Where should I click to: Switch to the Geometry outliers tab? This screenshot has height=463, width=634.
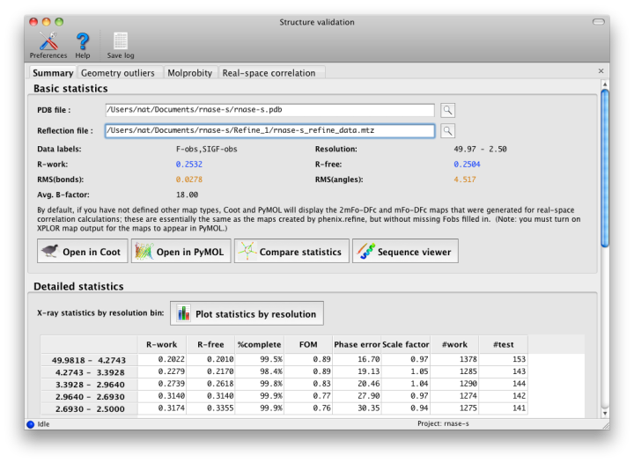click(x=117, y=73)
